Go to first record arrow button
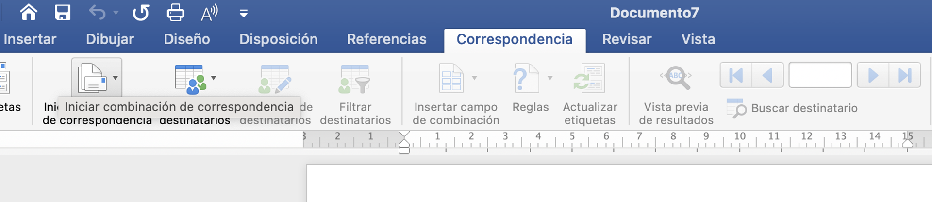Image resolution: width=932 pixels, height=202 pixels. coord(736,75)
